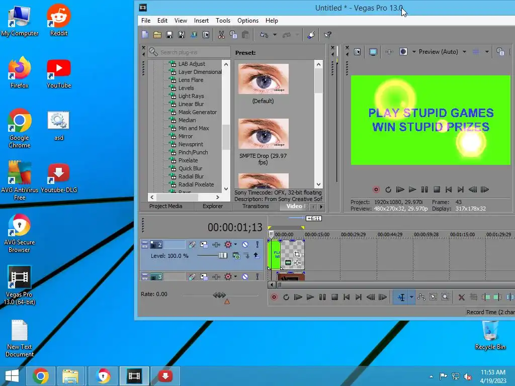This screenshot has width=515, height=386.
Task: Open the overlays grid dropdown arrow
Action: coord(487,52)
